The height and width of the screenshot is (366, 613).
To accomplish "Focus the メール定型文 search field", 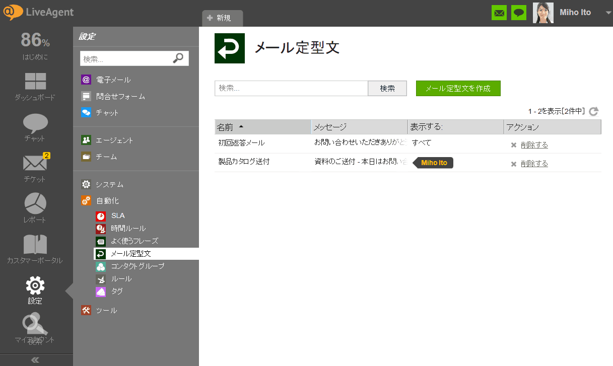I will click(291, 88).
